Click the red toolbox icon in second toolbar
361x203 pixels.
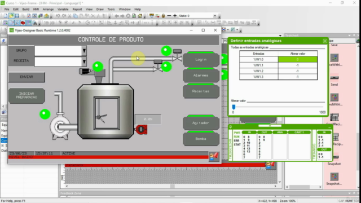[23, 23]
